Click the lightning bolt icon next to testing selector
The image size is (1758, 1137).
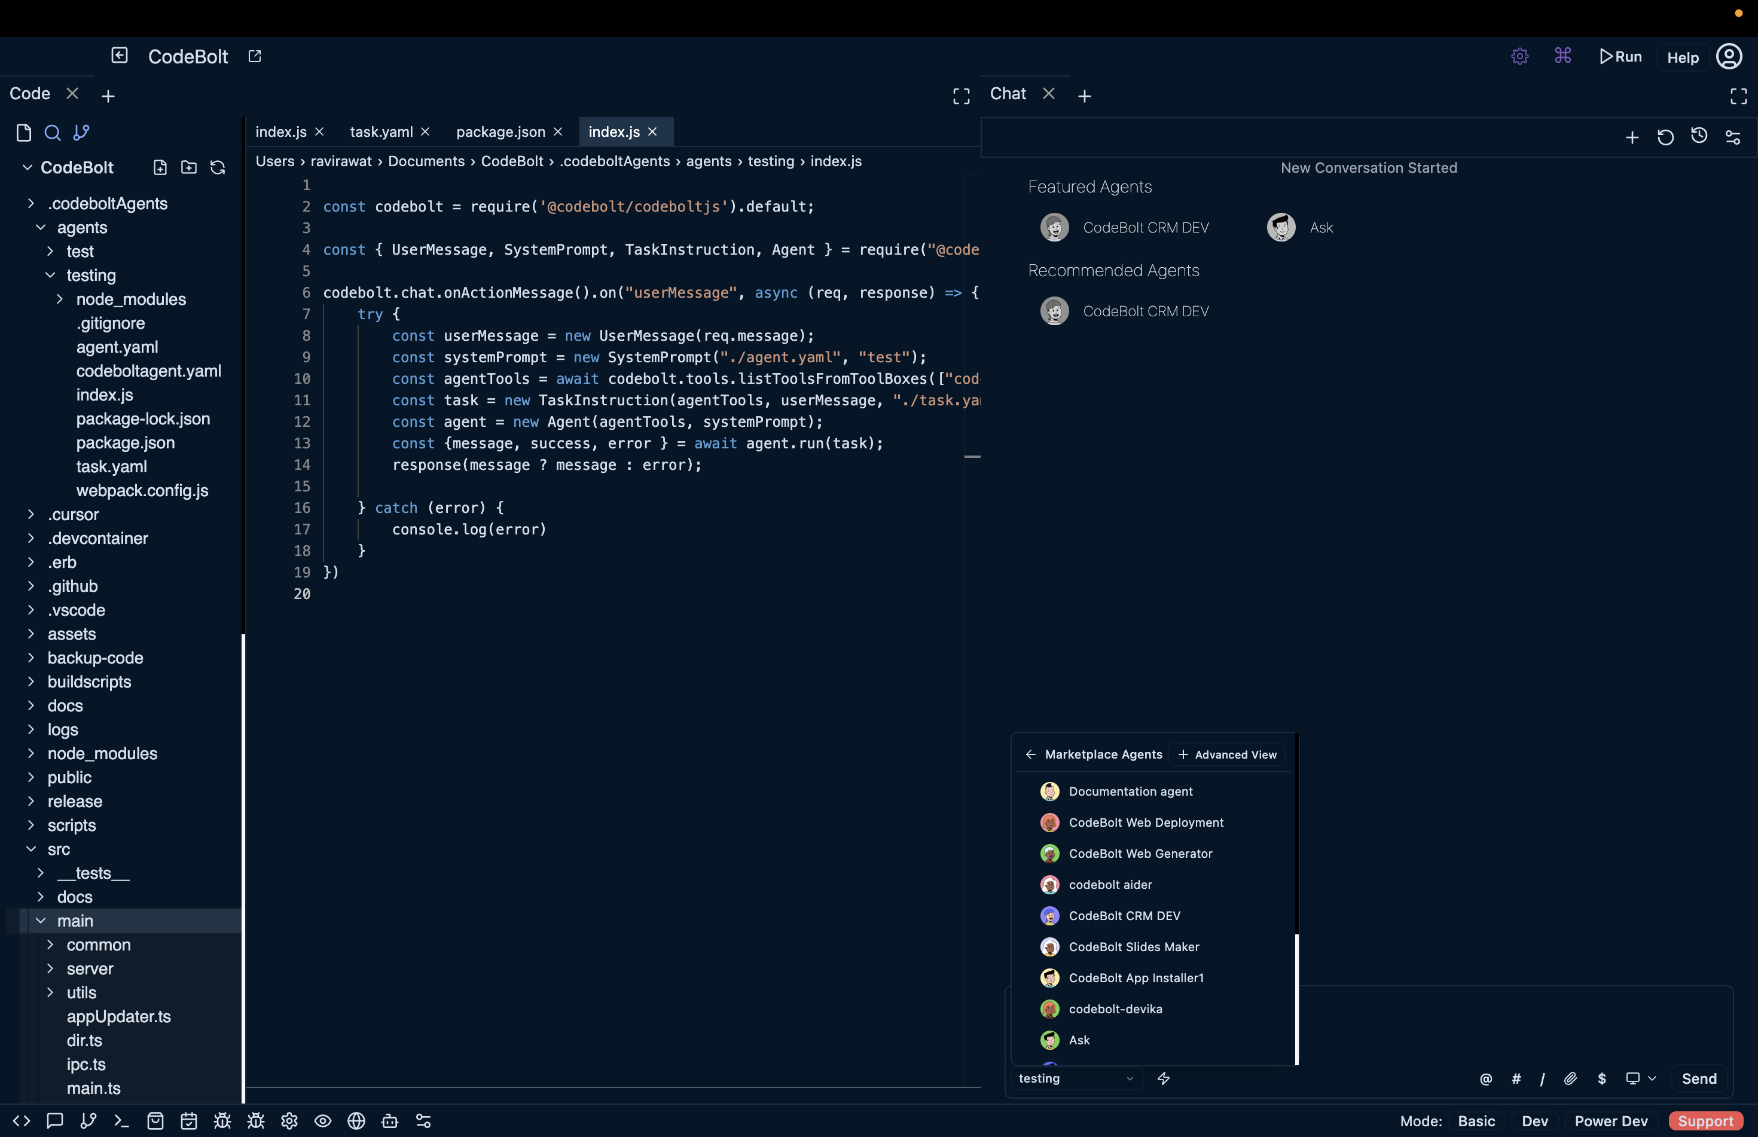pos(1164,1078)
